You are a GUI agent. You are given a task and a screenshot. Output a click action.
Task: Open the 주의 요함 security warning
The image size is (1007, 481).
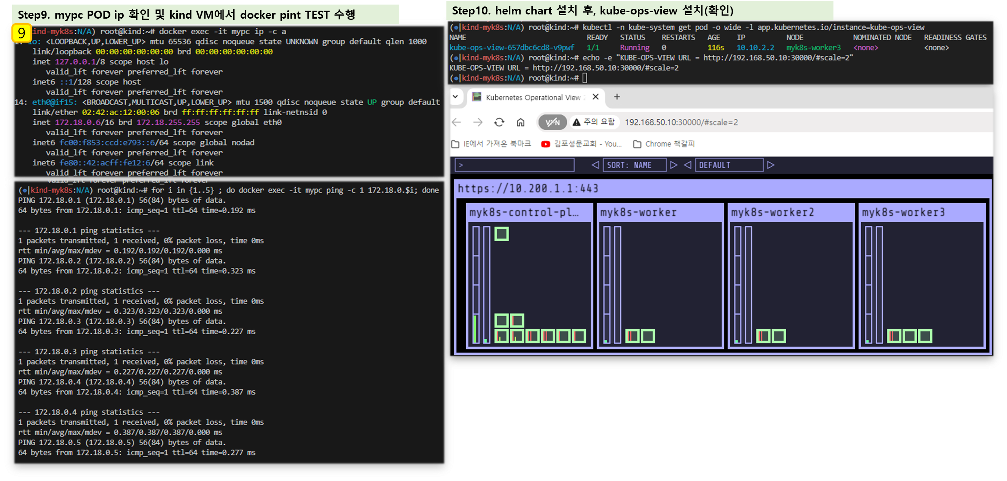(x=593, y=122)
